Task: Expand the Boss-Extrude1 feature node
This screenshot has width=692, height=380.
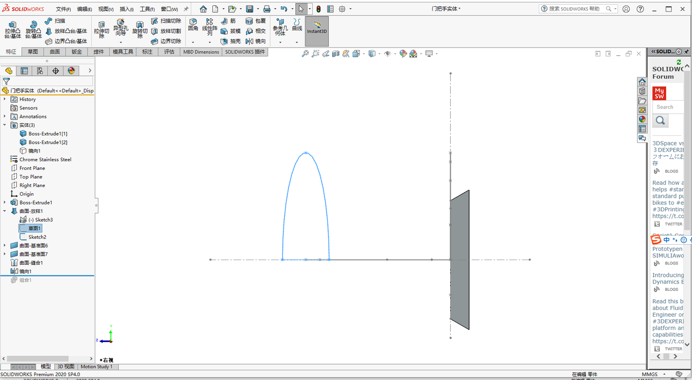Action: (5, 202)
